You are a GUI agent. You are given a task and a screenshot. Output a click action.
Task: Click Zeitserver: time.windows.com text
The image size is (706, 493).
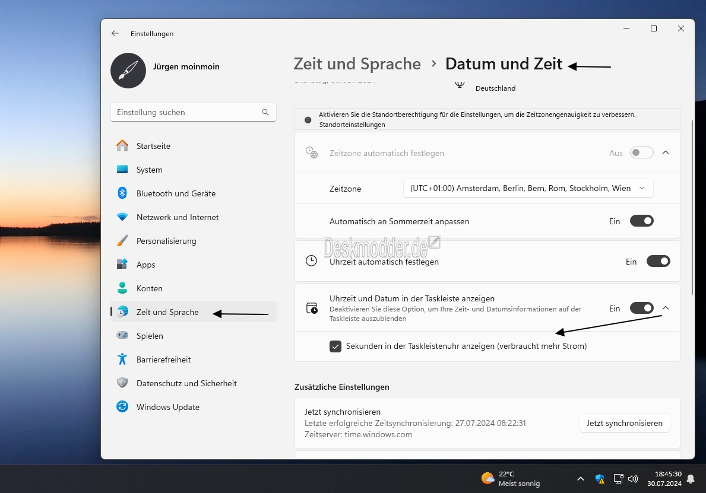359,434
